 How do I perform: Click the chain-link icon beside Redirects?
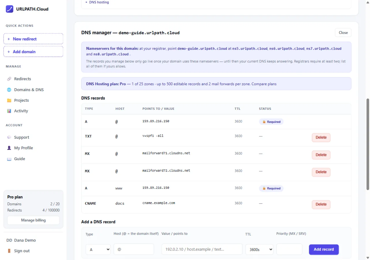click(9, 79)
